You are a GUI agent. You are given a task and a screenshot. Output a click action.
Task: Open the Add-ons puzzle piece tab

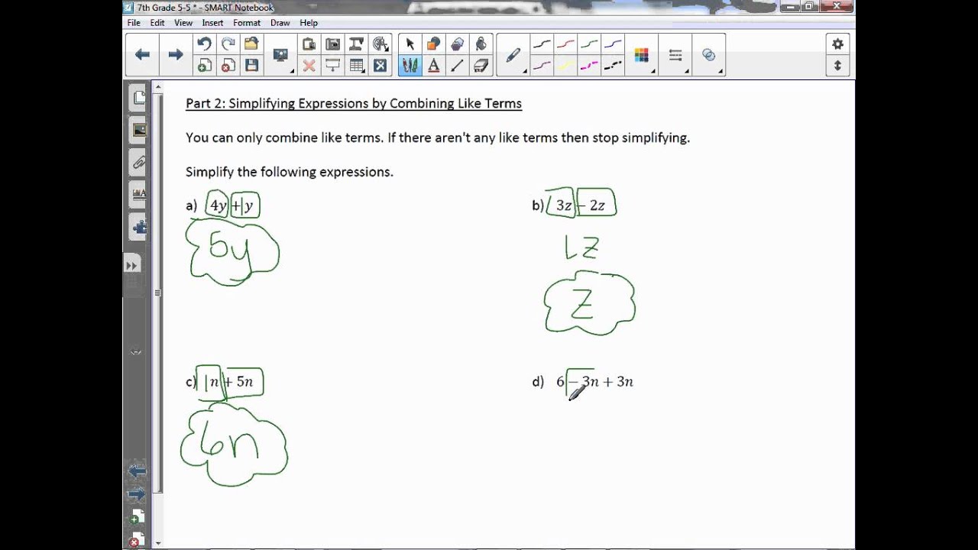click(139, 227)
